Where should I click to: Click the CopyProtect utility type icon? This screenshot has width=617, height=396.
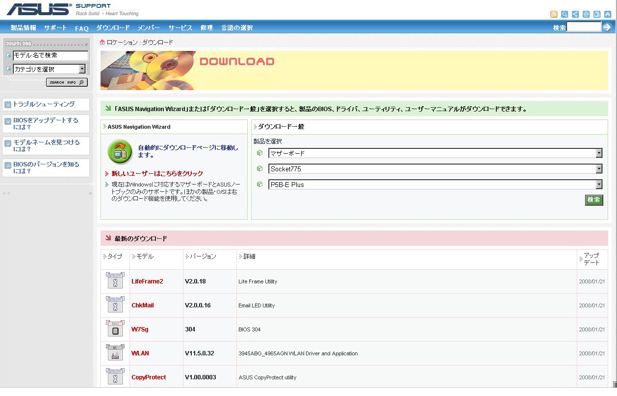115,377
